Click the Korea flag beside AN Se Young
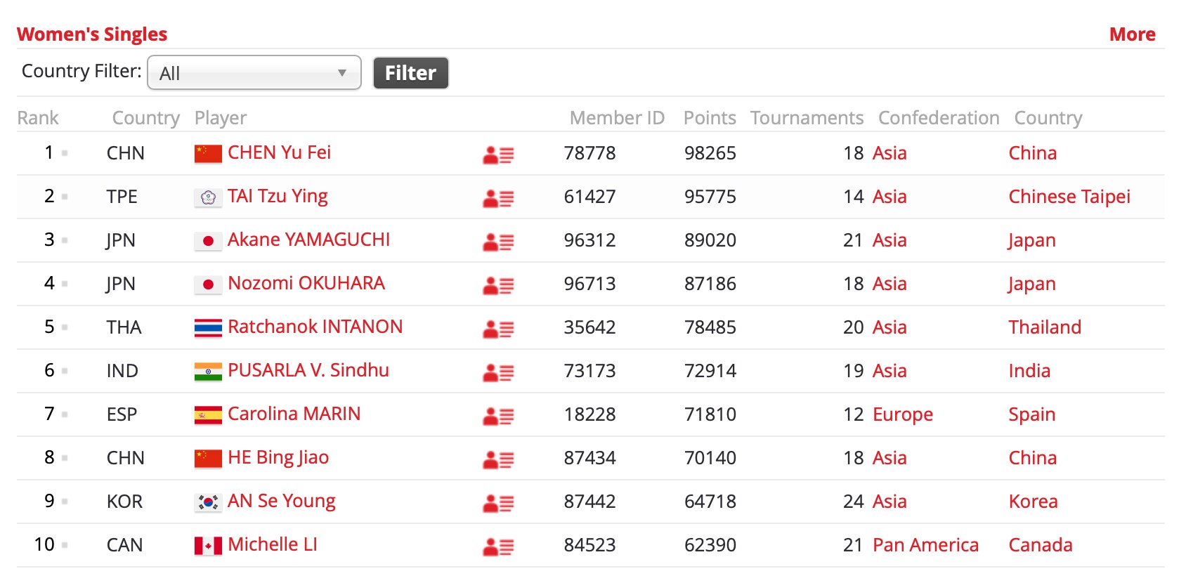This screenshot has width=1186, height=583. (208, 502)
